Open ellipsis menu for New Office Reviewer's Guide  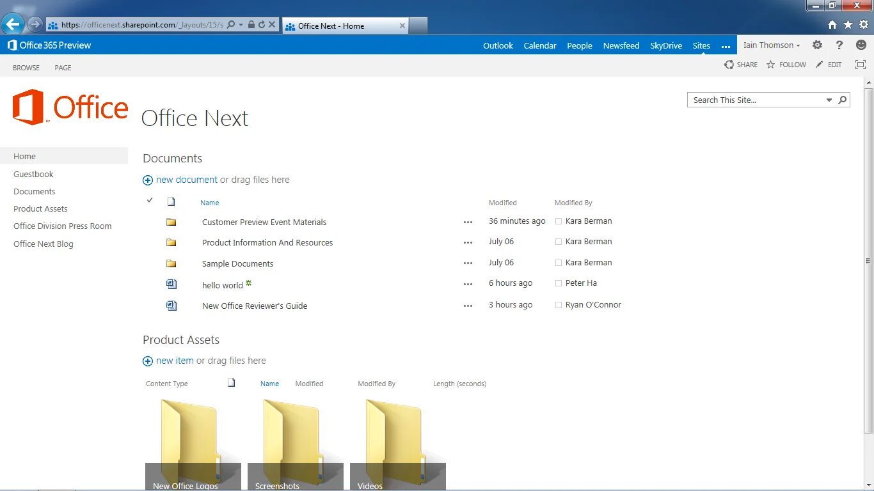468,306
